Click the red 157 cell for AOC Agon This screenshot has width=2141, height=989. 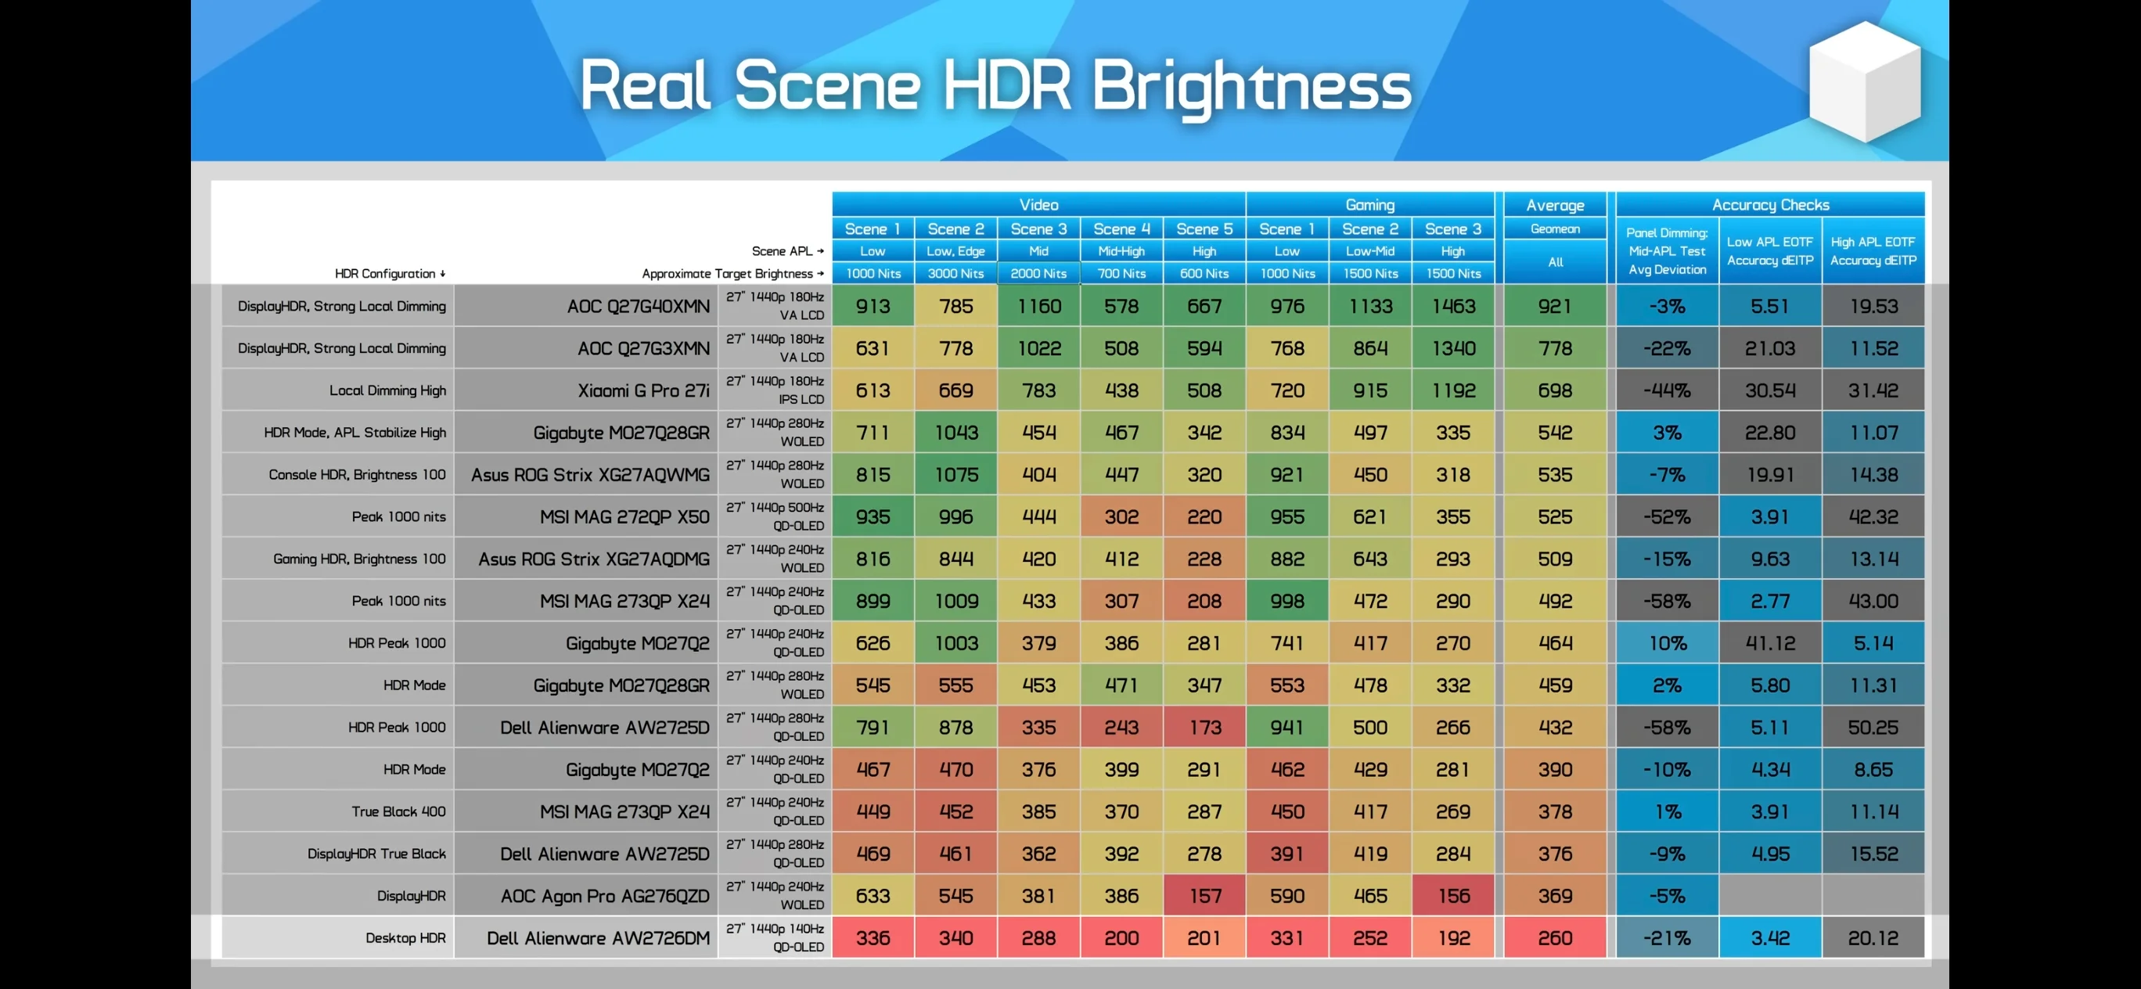coord(1204,896)
